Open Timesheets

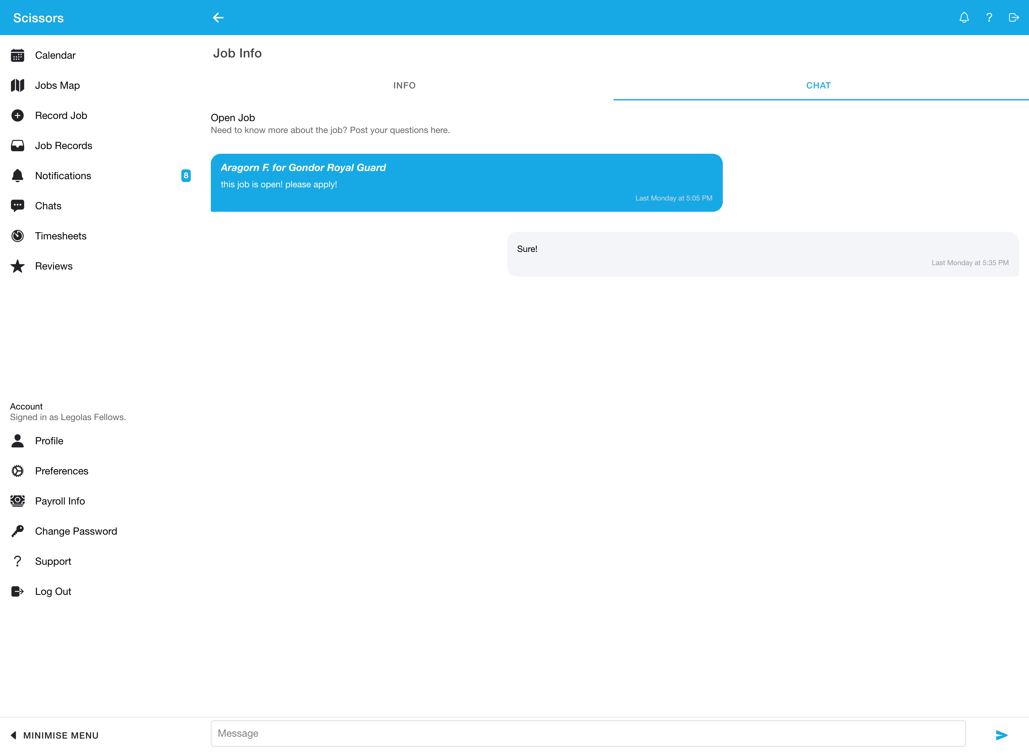tap(61, 236)
